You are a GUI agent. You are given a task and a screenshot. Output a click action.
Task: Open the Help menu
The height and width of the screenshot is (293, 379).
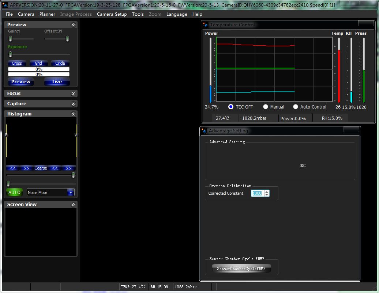pos(197,14)
